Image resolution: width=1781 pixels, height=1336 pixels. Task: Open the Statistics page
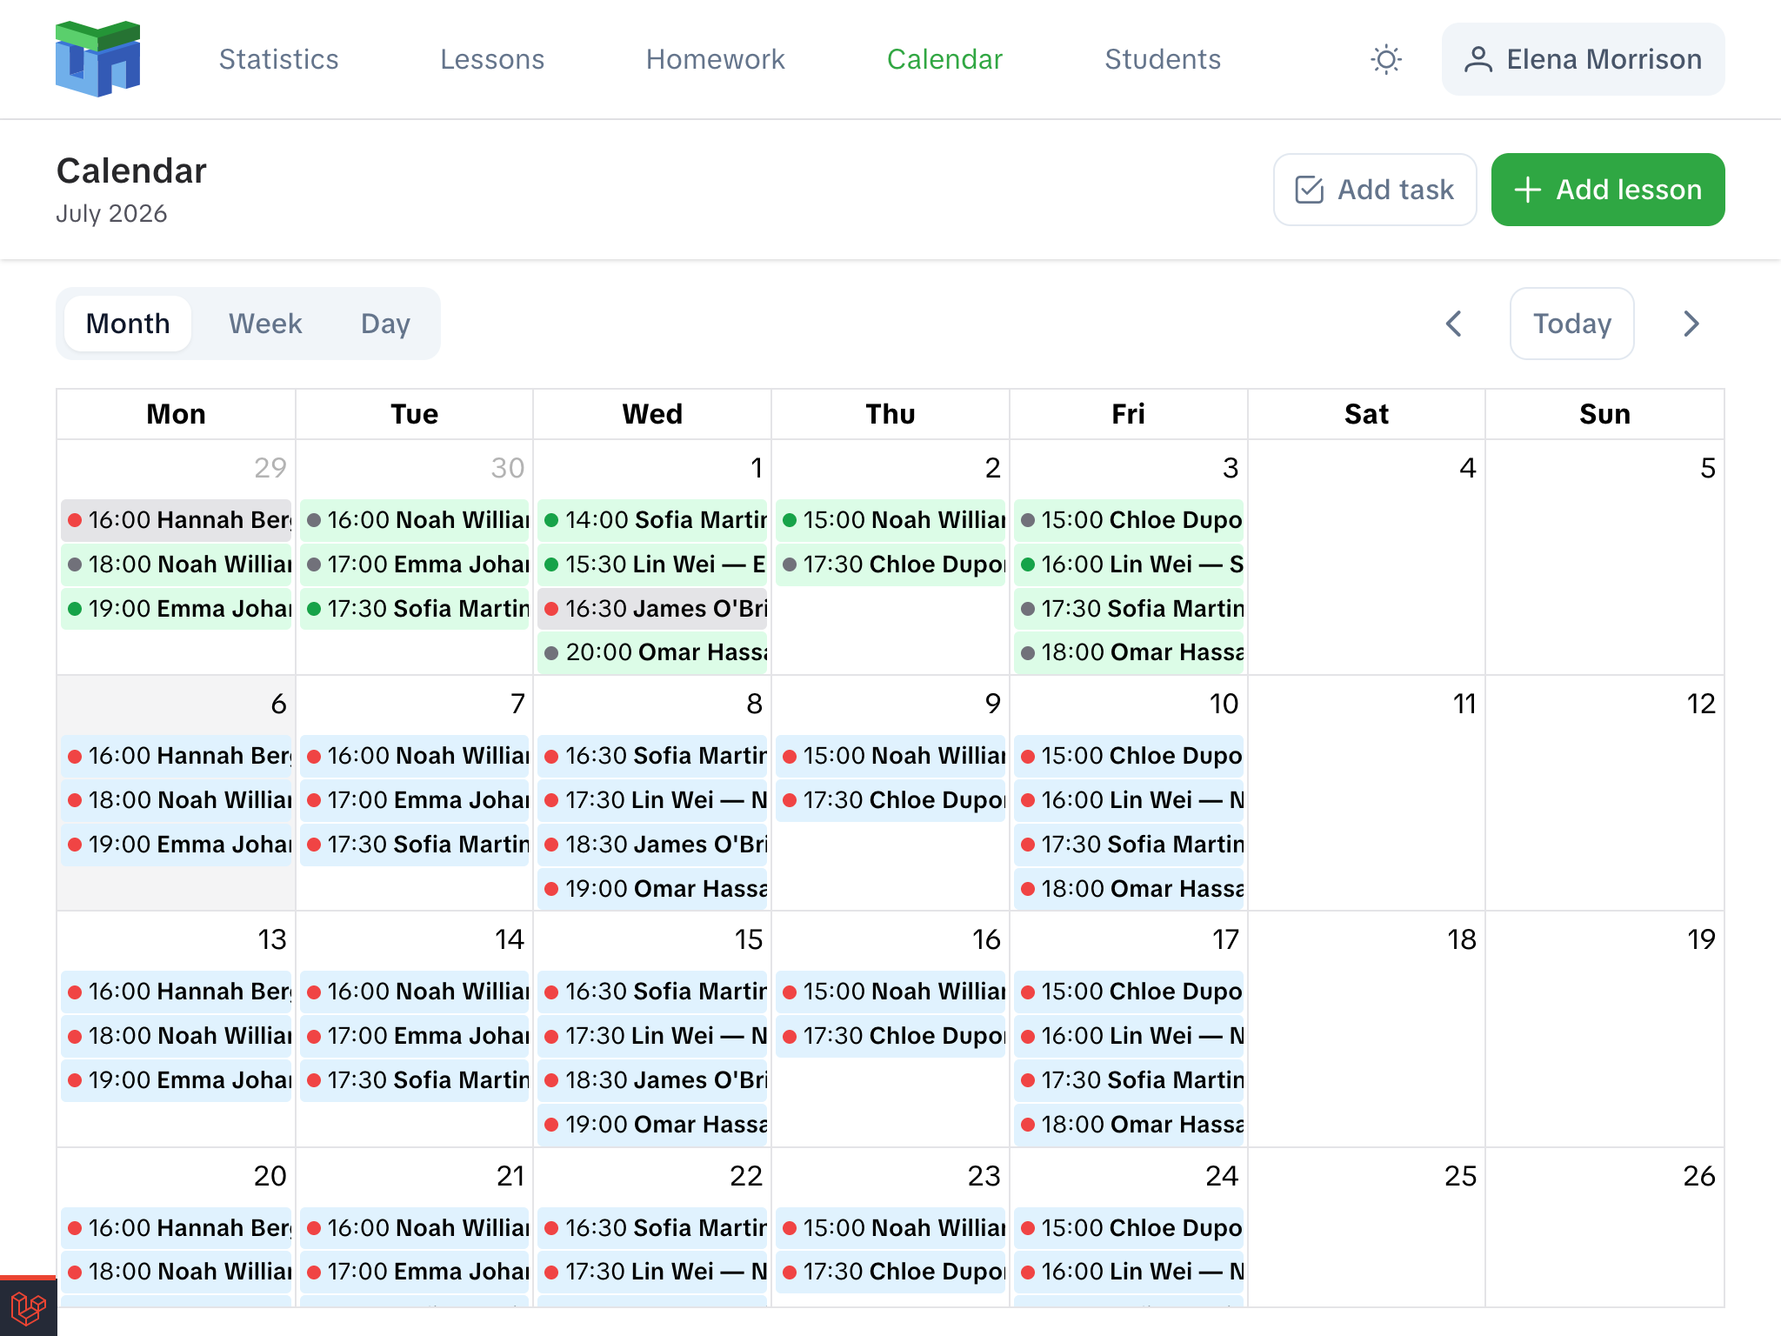pos(278,59)
